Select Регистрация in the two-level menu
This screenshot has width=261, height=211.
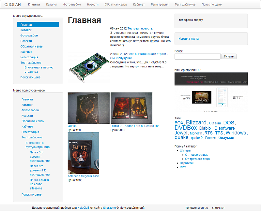(x=29, y=57)
